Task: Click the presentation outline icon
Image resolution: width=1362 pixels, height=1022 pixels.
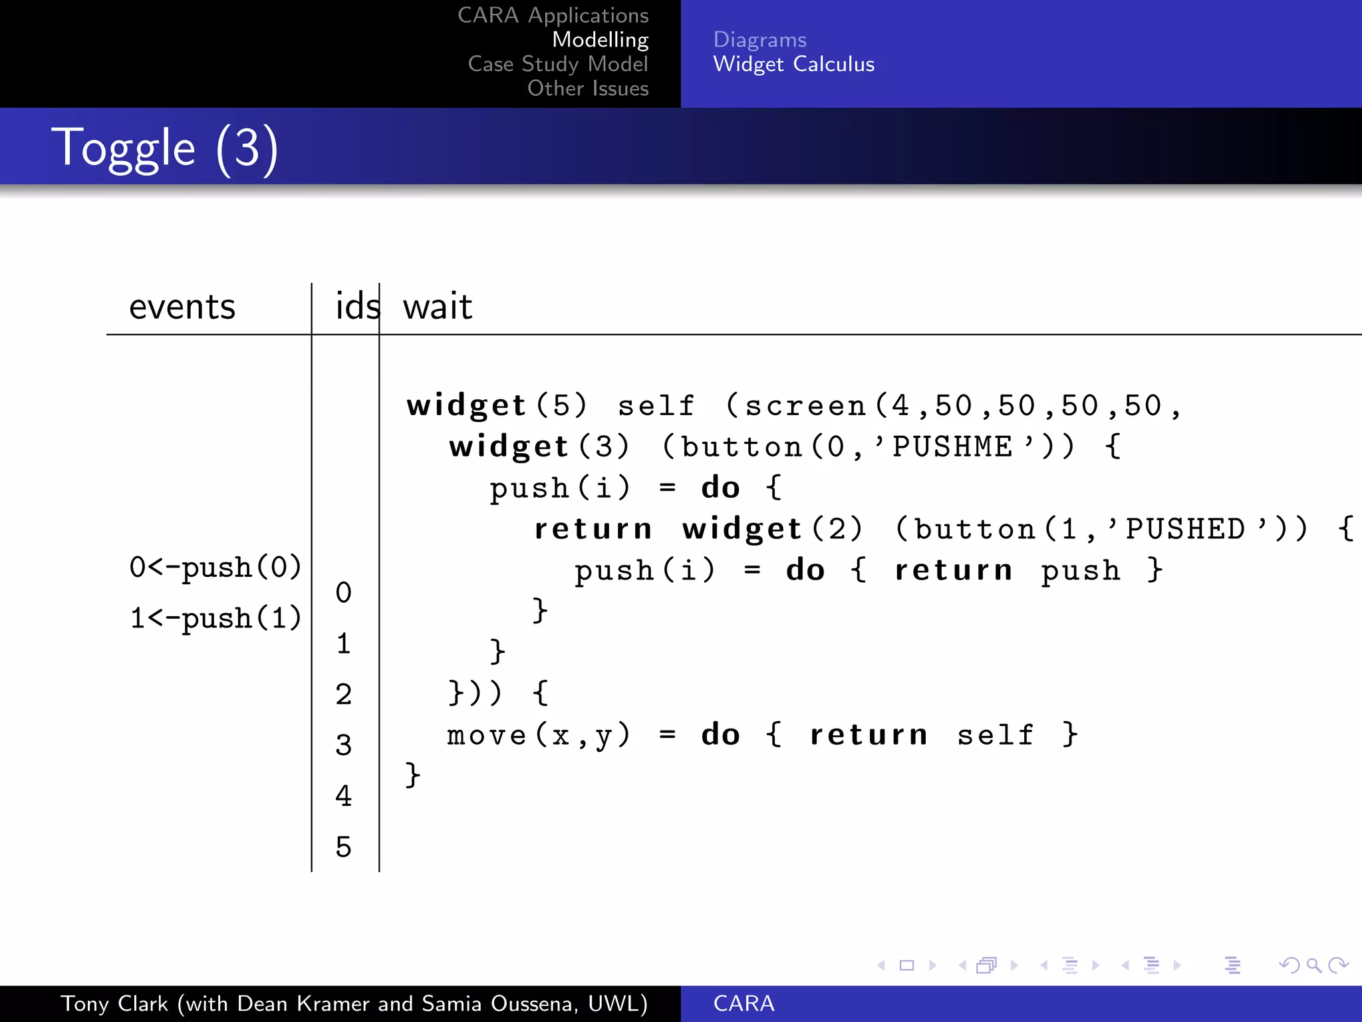Action: (x=1232, y=965)
